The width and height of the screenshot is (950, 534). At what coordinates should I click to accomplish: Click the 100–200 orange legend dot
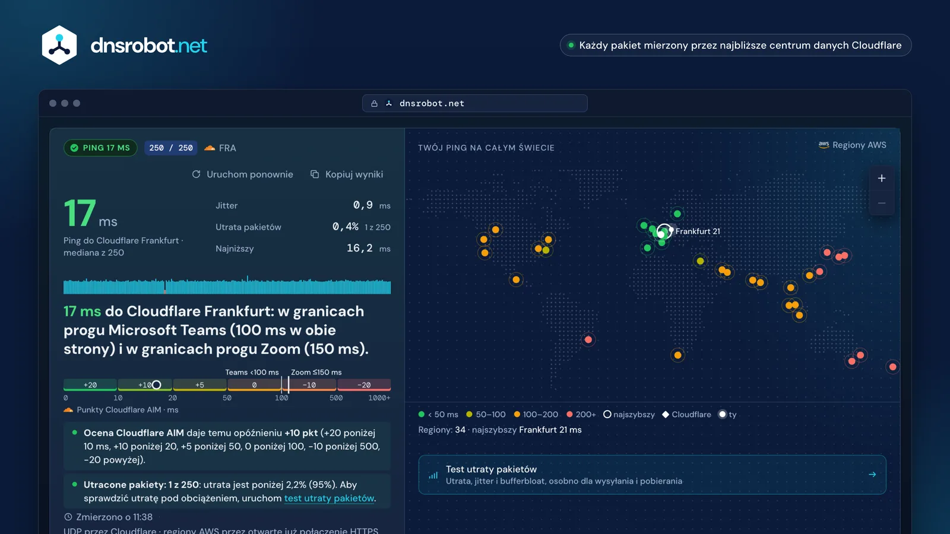(517, 415)
